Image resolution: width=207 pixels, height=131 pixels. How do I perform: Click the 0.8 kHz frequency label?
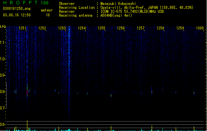3,92
